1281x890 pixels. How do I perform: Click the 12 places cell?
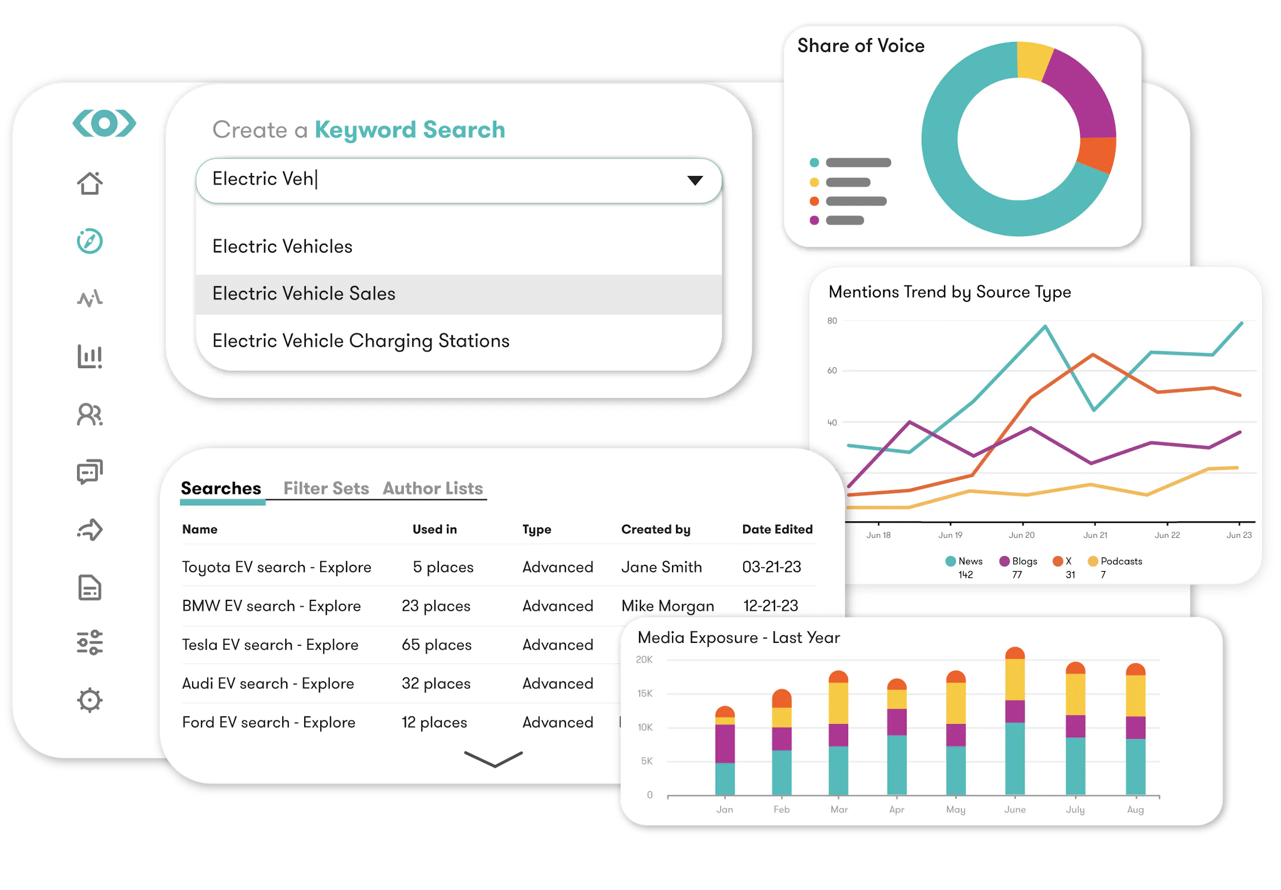pyautogui.click(x=434, y=722)
